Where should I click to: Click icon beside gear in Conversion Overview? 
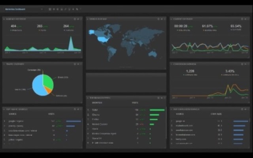pyautogui.click(x=245, y=64)
